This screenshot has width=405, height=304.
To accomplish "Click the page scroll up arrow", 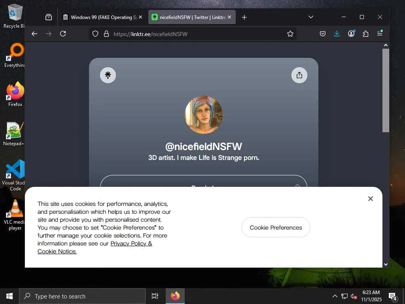I will tap(386, 45).
